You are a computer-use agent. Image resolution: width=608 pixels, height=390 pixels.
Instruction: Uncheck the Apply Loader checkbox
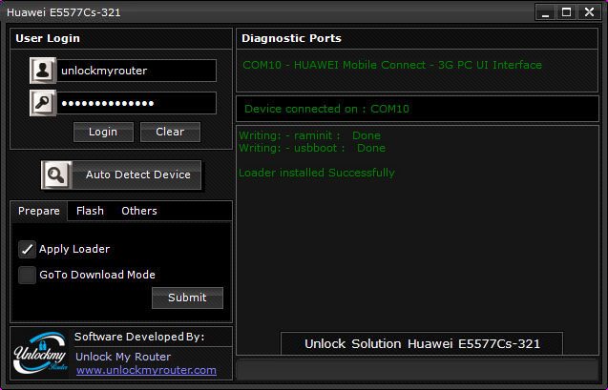point(27,249)
